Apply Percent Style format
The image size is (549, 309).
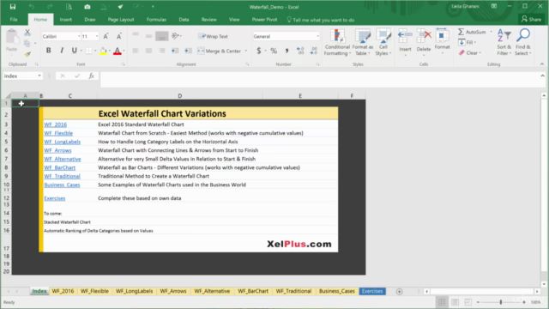(274, 51)
